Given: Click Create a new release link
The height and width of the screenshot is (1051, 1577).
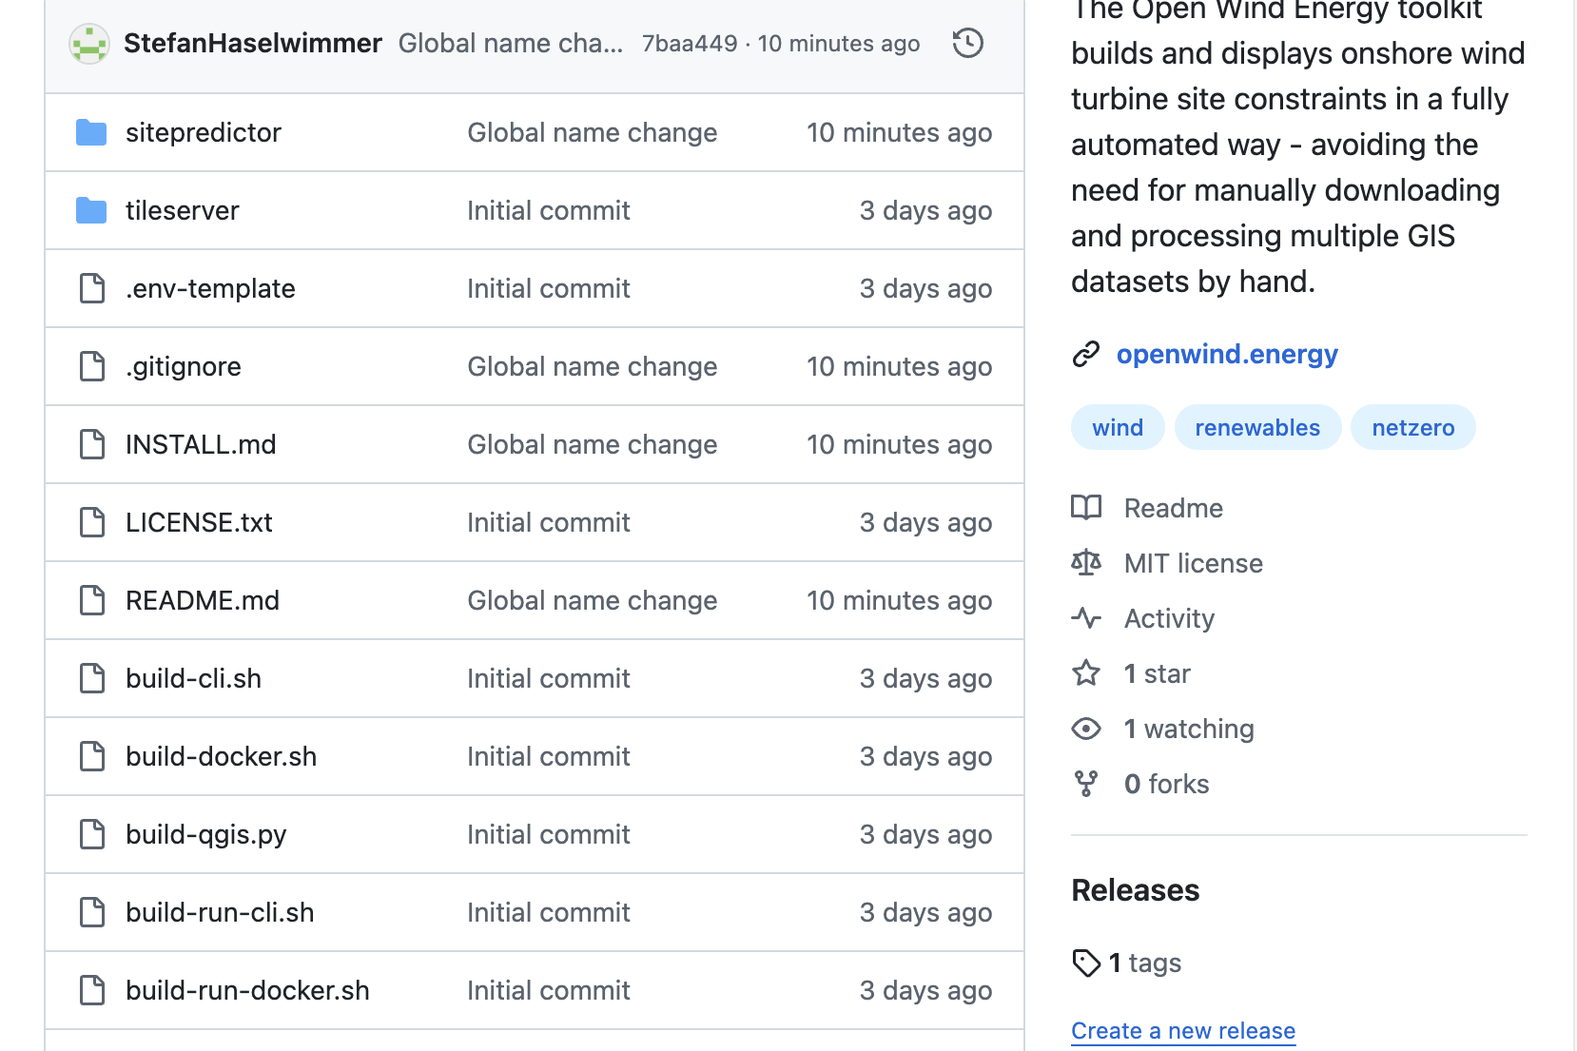Looking at the screenshot, I should point(1182,1031).
